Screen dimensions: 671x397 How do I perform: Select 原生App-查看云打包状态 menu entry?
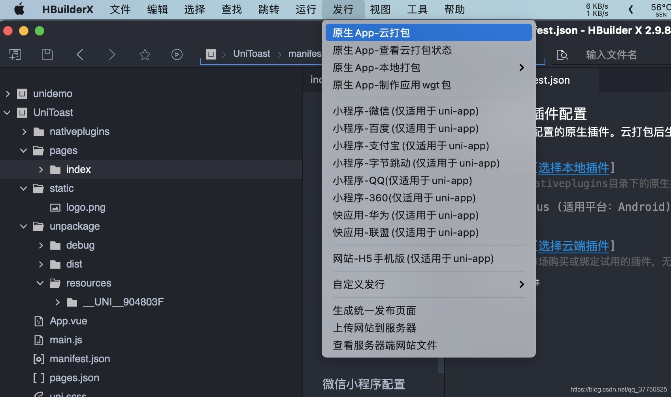point(429,50)
